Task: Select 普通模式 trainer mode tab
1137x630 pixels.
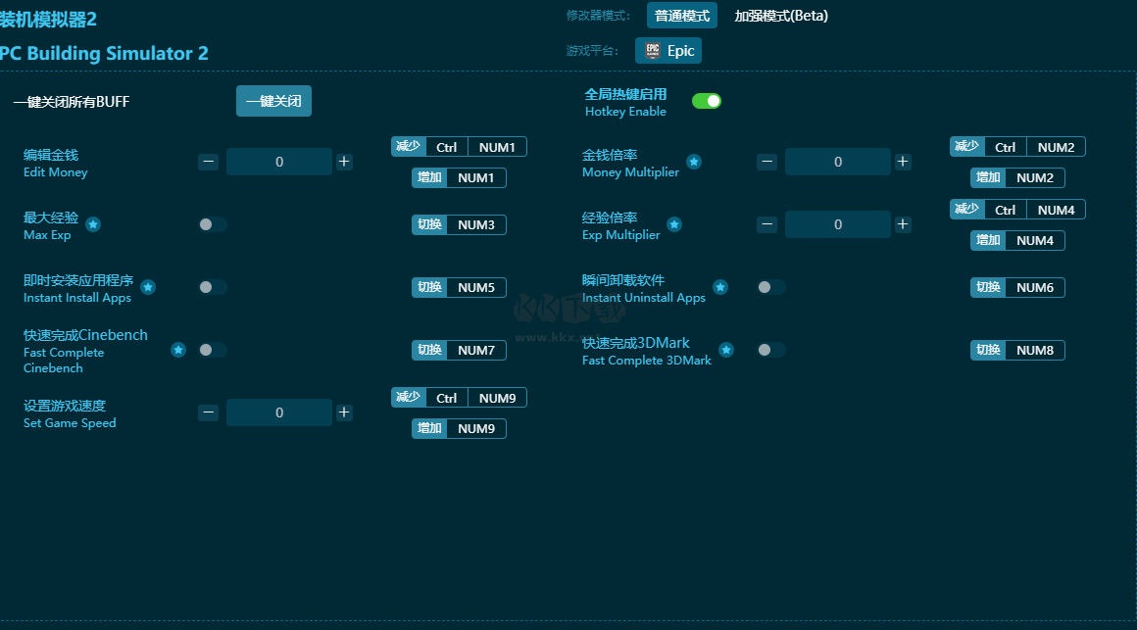Action: coord(681,16)
